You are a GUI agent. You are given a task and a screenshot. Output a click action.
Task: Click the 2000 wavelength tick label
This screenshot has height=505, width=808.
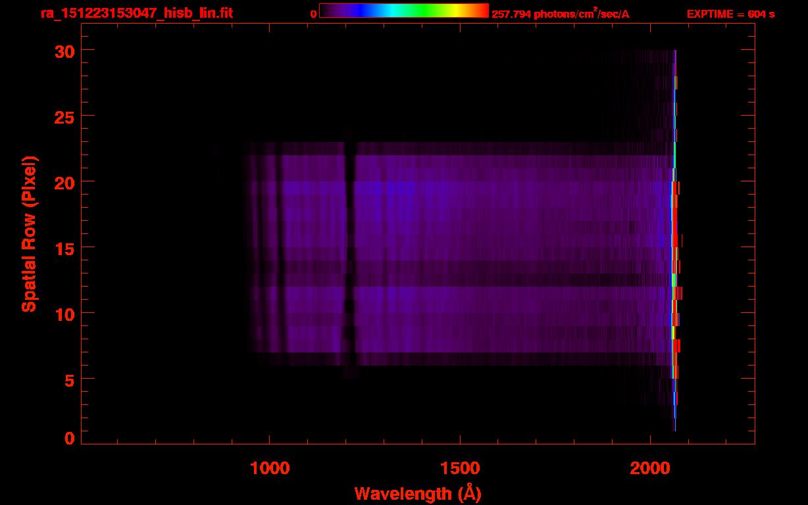[650, 468]
